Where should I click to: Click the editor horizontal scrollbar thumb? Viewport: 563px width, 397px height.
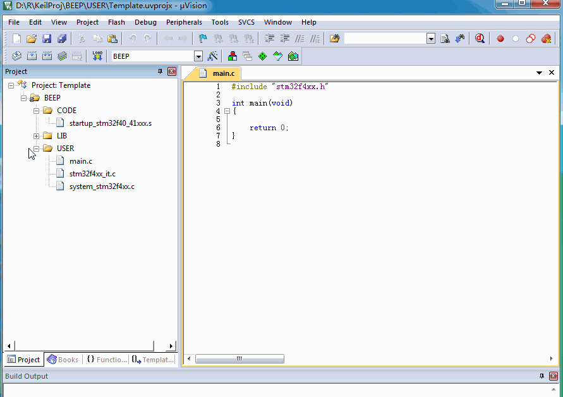click(240, 358)
